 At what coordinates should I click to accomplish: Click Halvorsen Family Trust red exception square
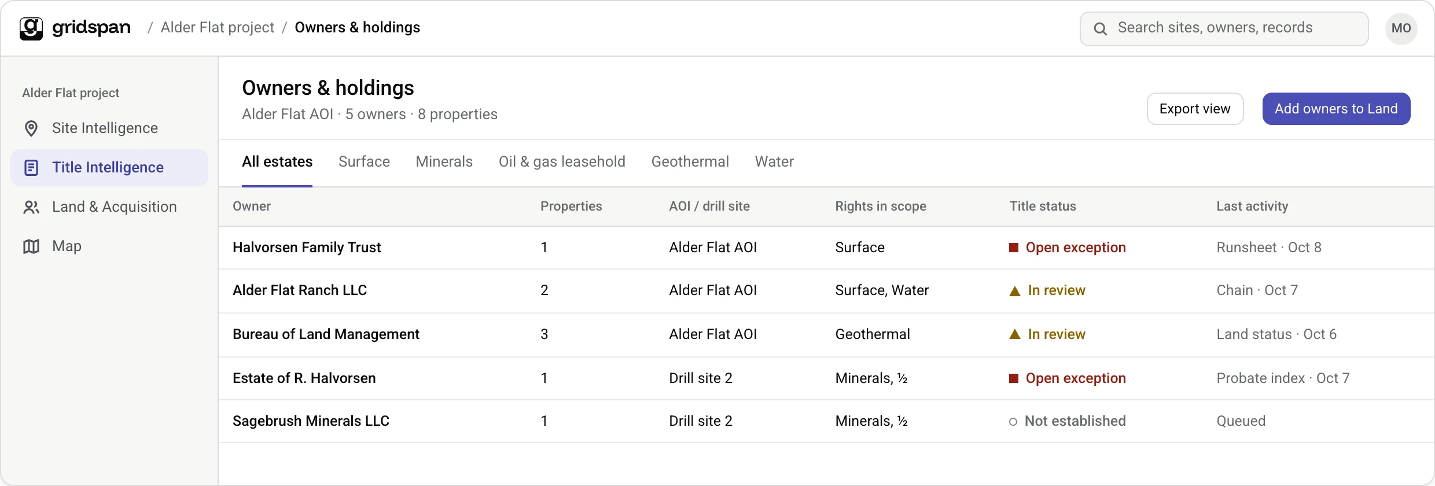[1014, 248]
